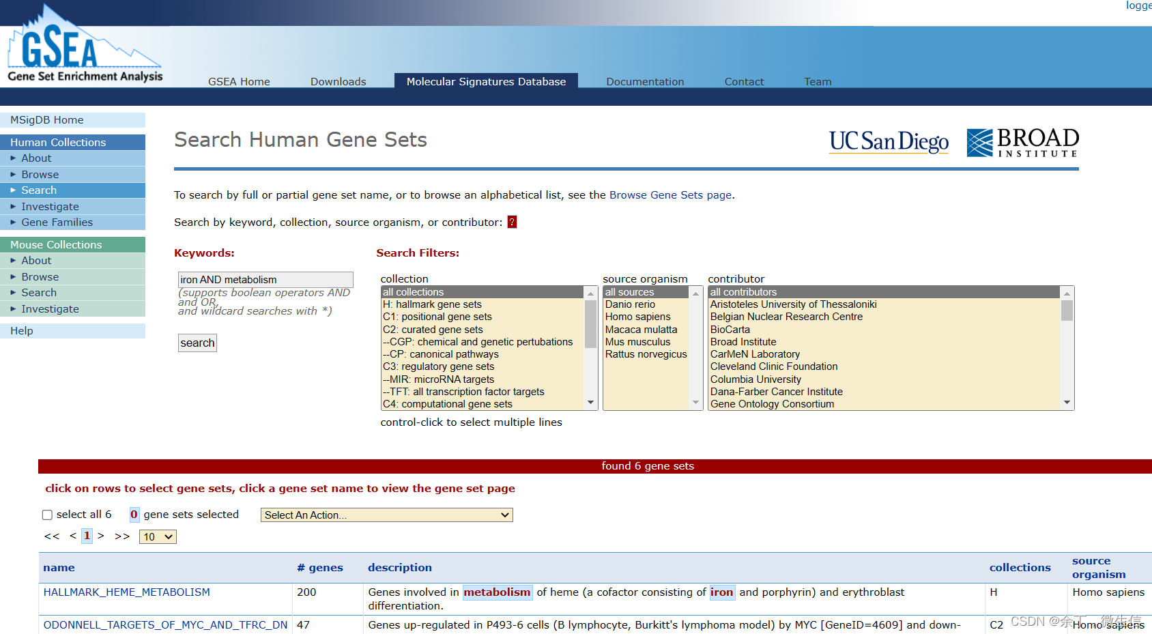Click the GSEA logo

point(85,45)
